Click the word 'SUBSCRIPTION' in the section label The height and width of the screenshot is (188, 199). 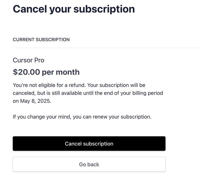pos(53,39)
